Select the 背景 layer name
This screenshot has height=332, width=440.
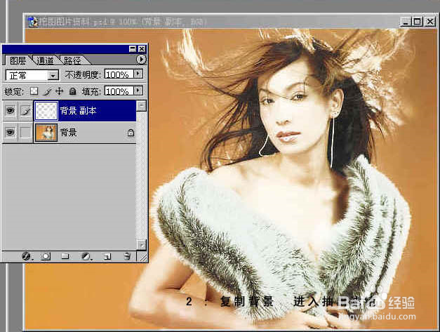tap(69, 132)
